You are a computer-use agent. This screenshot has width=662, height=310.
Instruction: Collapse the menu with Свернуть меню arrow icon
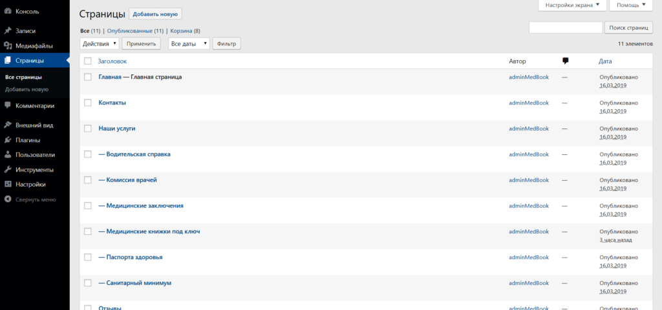coord(7,200)
